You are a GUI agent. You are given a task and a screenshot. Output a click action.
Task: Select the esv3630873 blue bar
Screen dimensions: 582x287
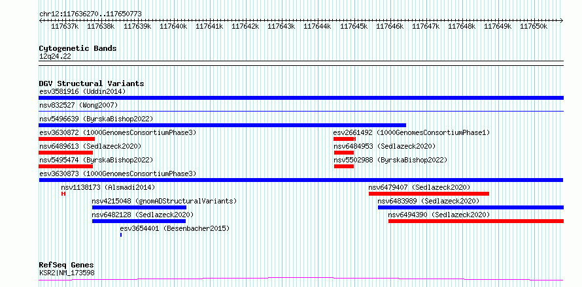point(301,180)
